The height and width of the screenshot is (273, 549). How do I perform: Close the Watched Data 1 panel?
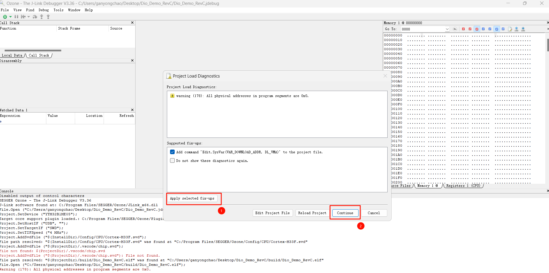(x=132, y=110)
